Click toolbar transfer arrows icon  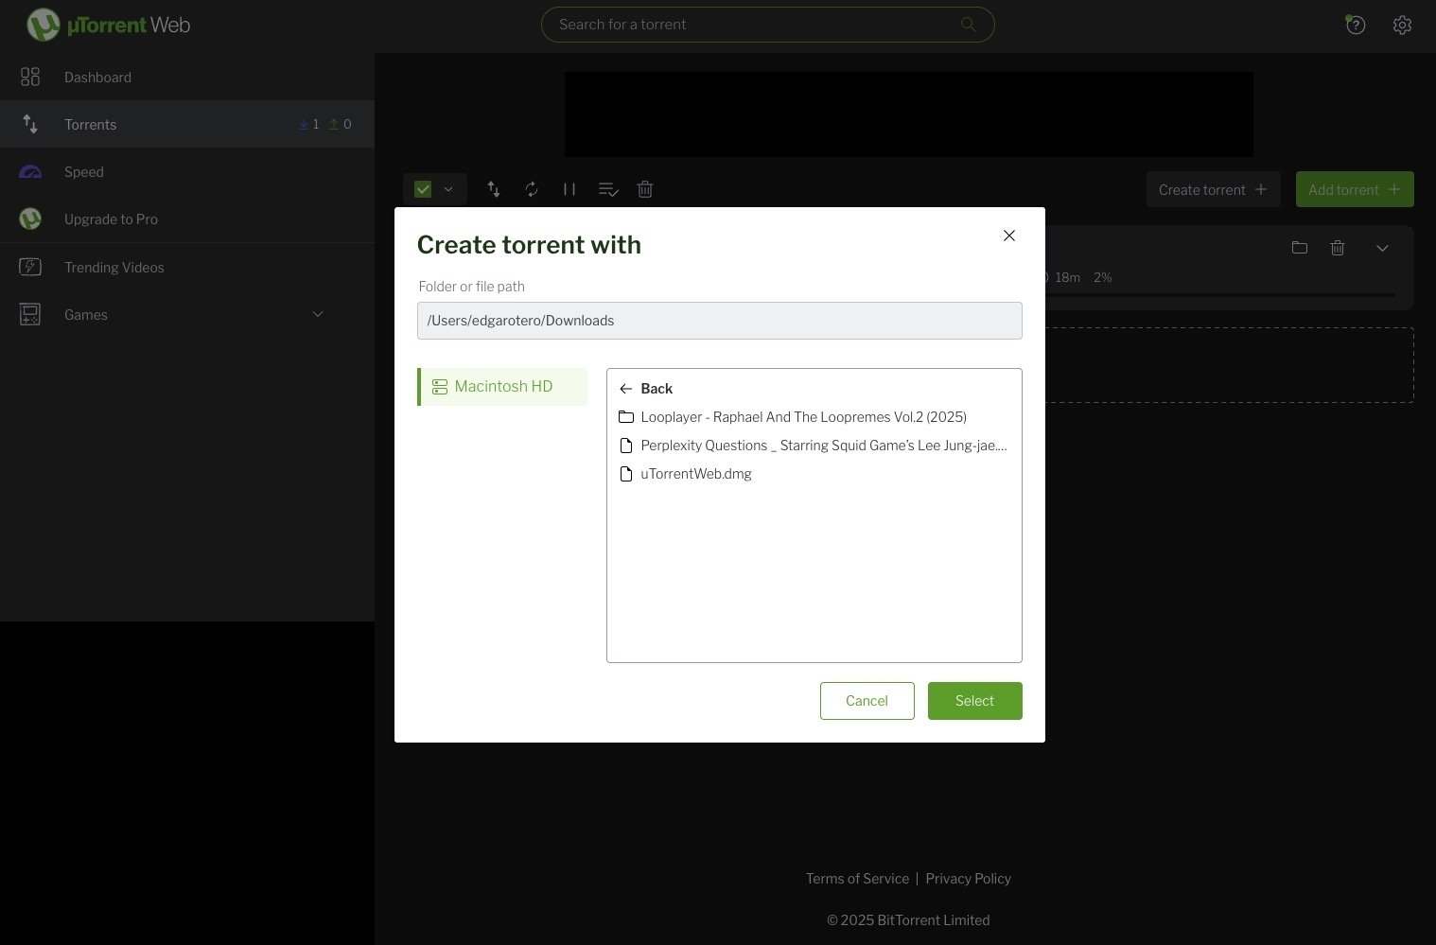[x=494, y=189]
